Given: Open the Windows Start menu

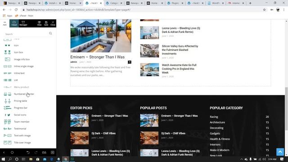Looking at the screenshot, I should pyautogui.click(x=3, y=159).
